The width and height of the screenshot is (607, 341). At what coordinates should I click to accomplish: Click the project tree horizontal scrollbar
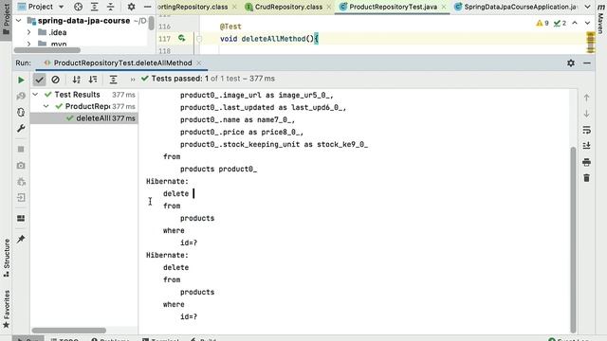tap(47, 50)
